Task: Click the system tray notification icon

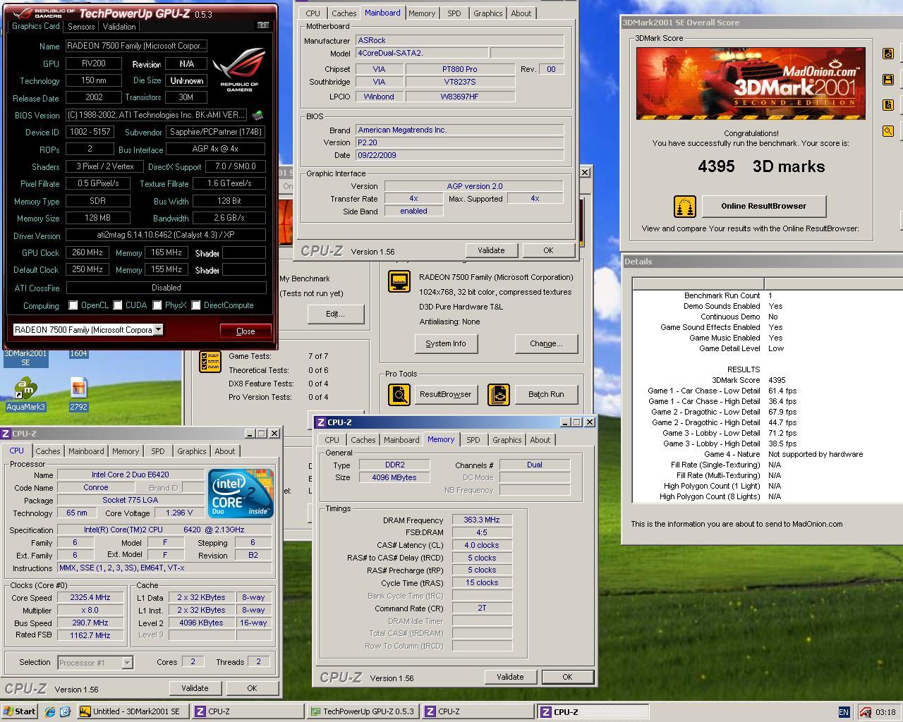Action: click(x=865, y=712)
